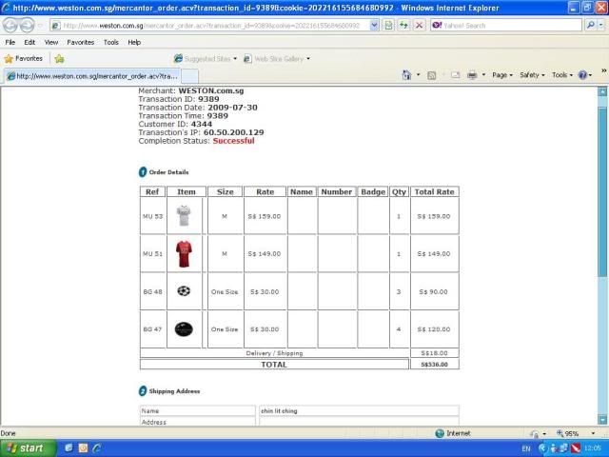Click in the address bar URL field

tap(211, 26)
